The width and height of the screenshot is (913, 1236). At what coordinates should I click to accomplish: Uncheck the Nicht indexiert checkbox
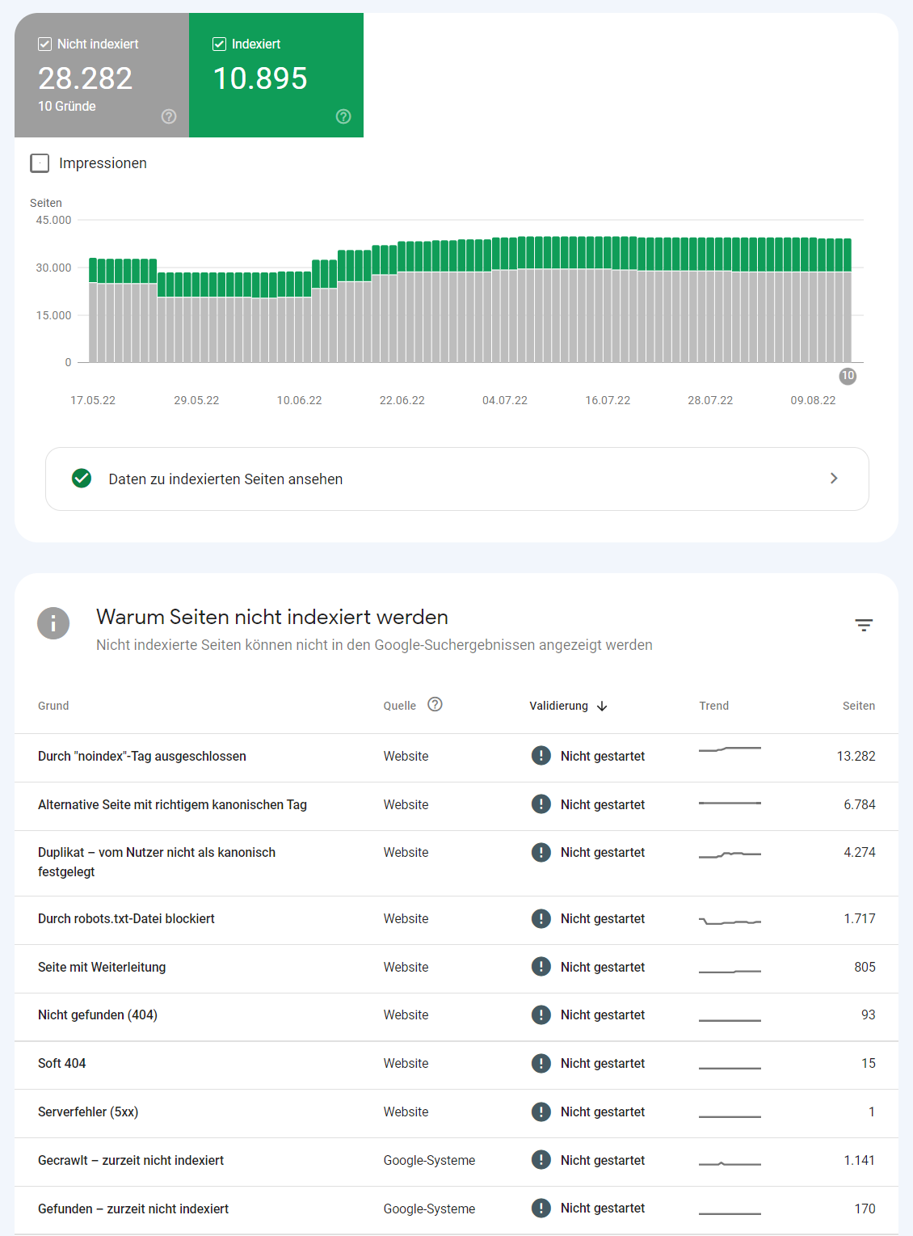[44, 44]
